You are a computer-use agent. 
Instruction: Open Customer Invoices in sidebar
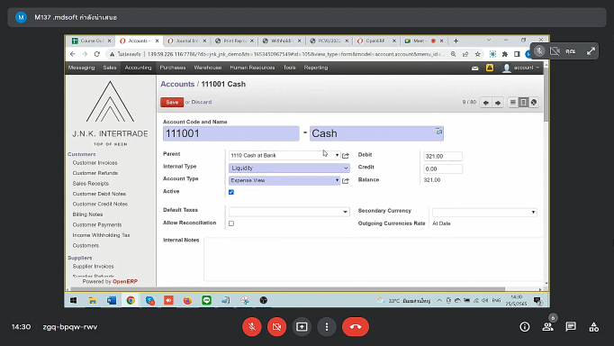pyautogui.click(x=95, y=162)
